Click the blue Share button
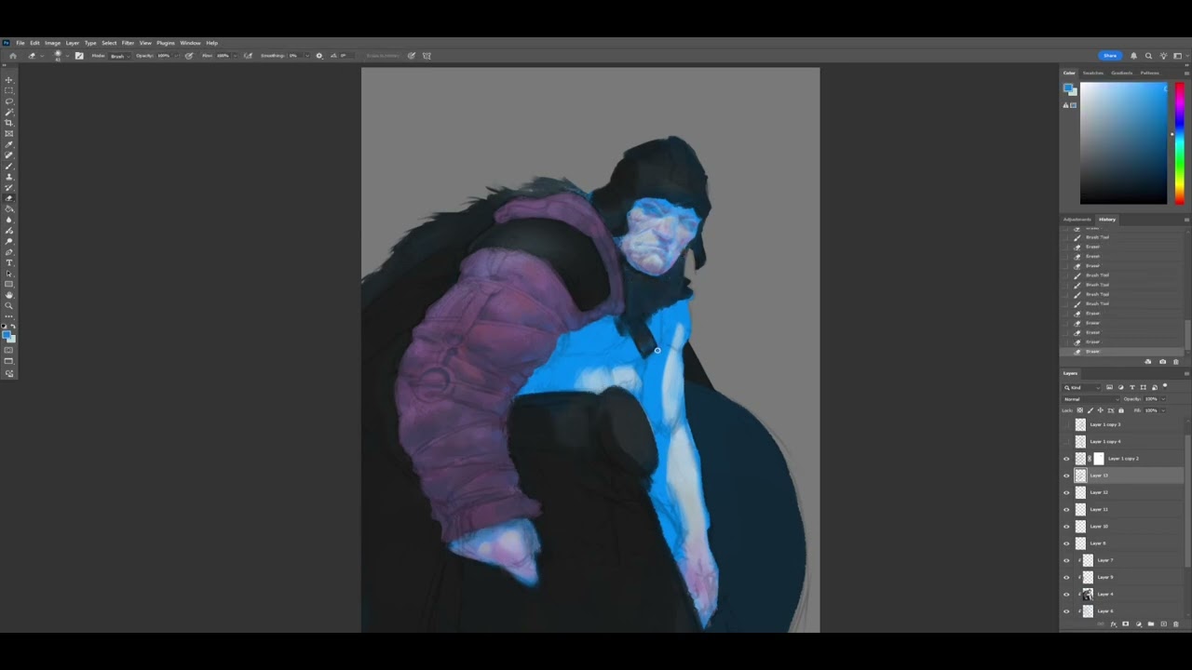The image size is (1192, 670). pos(1110,56)
